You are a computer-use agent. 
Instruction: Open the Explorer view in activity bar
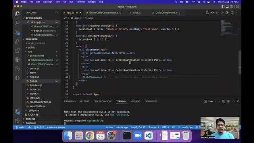coord(17,14)
